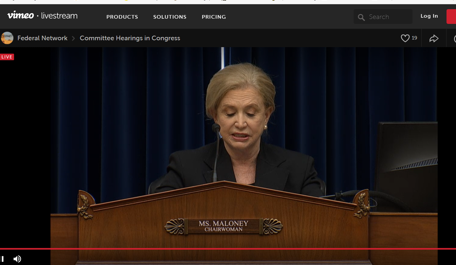Pause the live video

click(2, 259)
